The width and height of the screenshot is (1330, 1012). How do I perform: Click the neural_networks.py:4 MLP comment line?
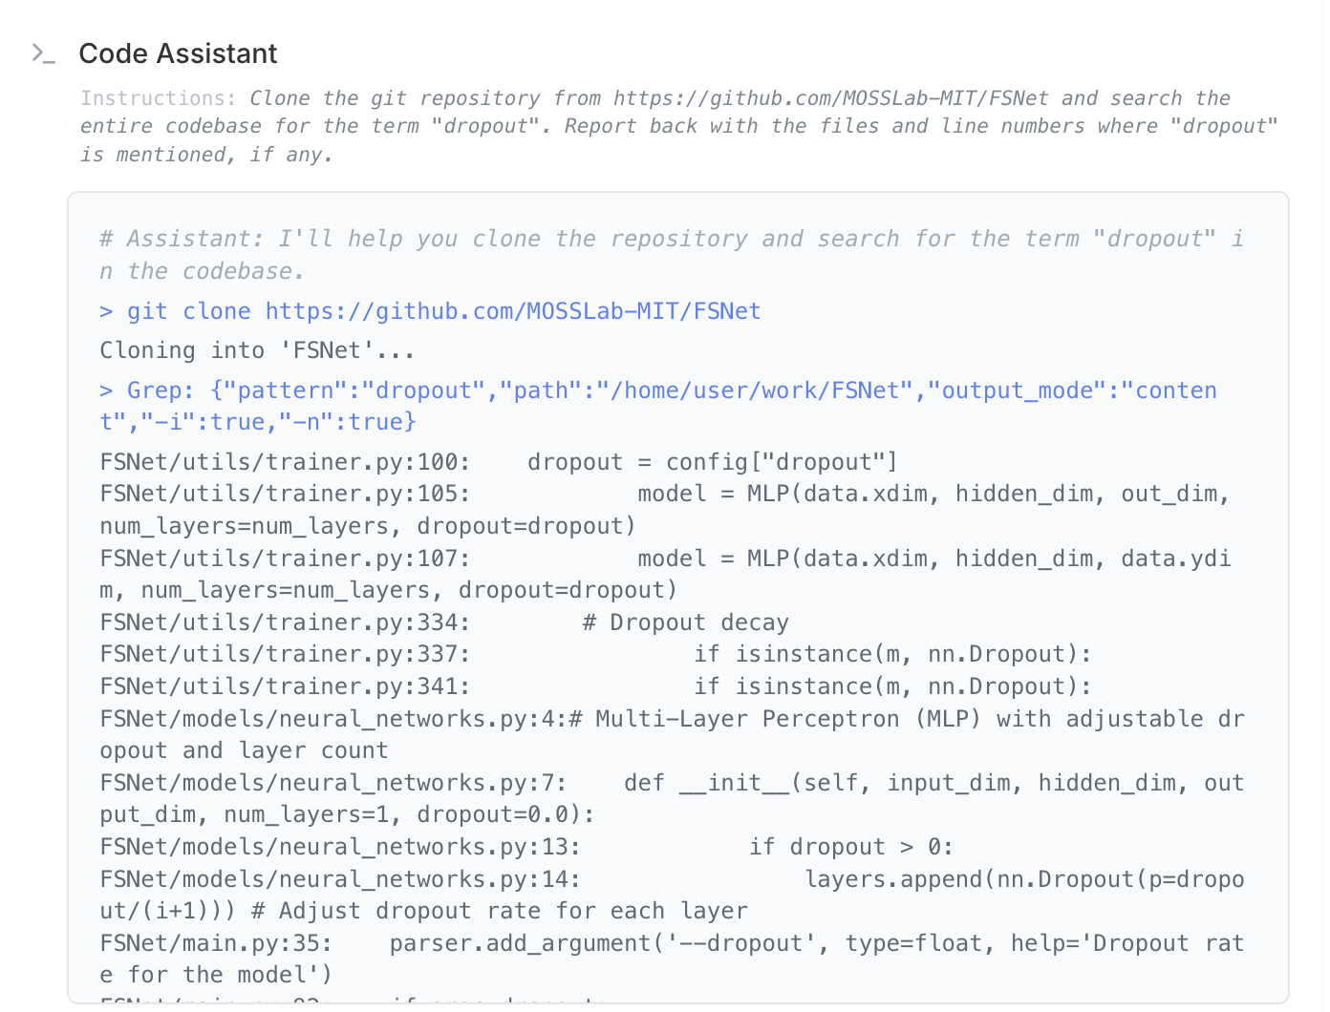pyautogui.click(x=672, y=719)
